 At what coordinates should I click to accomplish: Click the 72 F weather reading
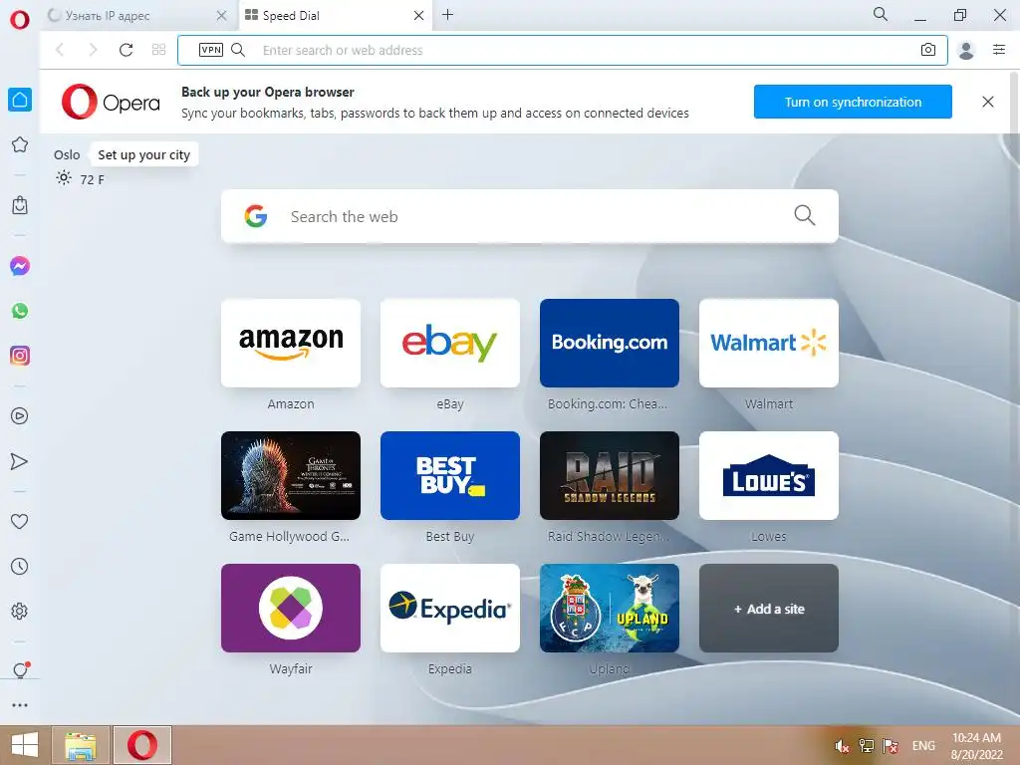coord(92,179)
